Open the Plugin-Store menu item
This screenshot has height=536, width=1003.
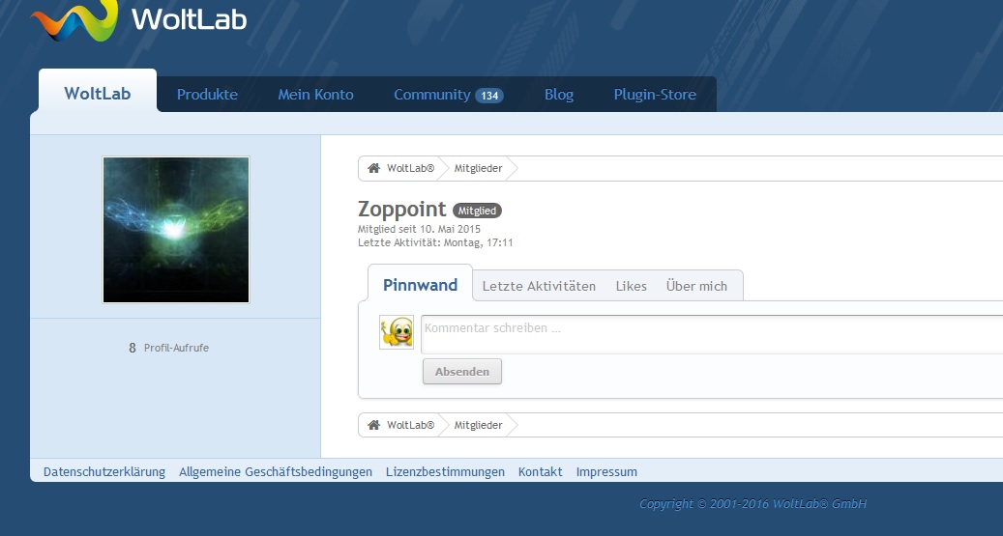[655, 95]
